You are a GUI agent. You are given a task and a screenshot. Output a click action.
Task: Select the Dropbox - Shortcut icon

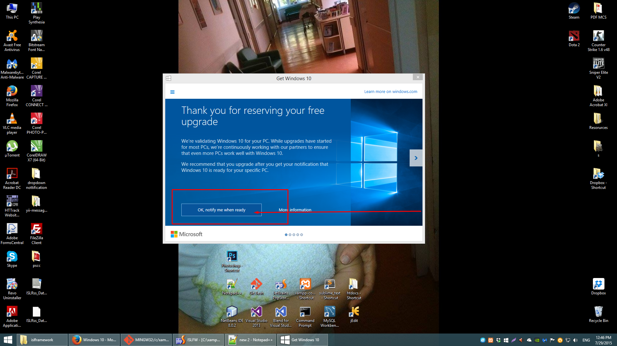pyautogui.click(x=598, y=179)
